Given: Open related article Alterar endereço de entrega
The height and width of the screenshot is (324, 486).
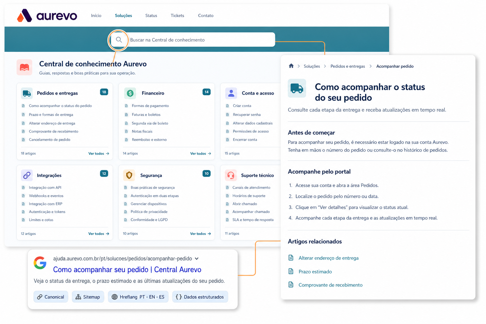Looking at the screenshot, I should (328, 258).
